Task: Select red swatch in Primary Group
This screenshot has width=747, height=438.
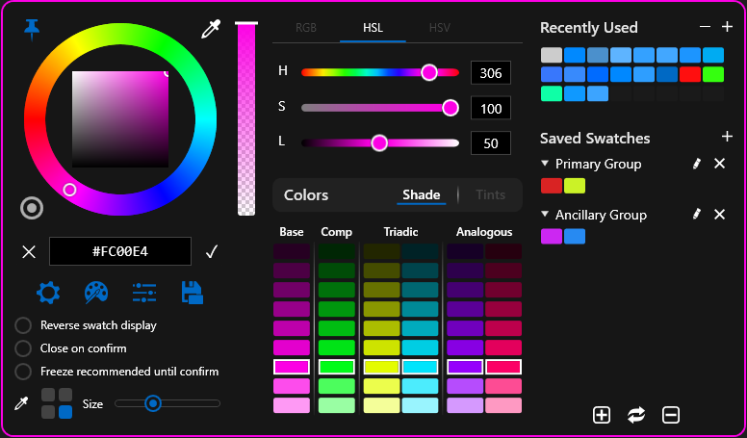Action: coord(552,186)
